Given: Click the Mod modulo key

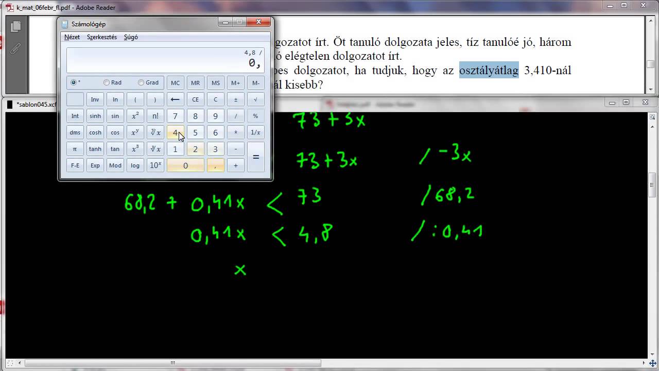Looking at the screenshot, I should pos(115,165).
